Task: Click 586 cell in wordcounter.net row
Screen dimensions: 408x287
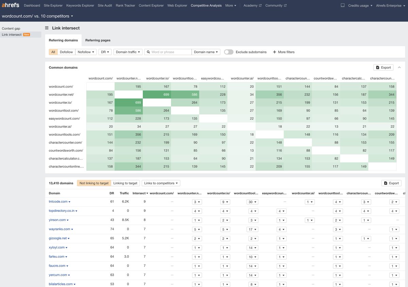Action: (185, 95)
